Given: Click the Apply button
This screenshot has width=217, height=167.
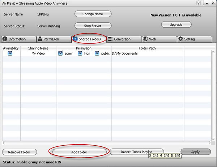Looking at the screenshot, I should pyautogui.click(x=196, y=152).
